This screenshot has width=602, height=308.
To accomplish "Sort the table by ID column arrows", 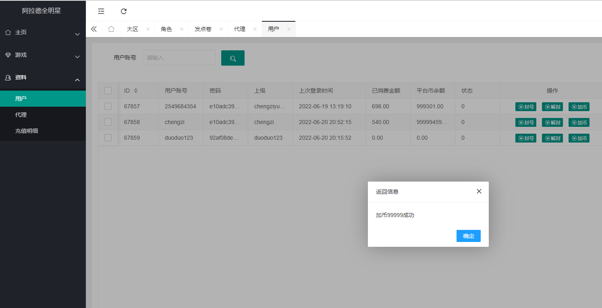I will [136, 91].
